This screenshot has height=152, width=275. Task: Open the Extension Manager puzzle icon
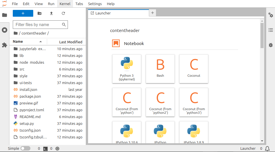pos(5,45)
